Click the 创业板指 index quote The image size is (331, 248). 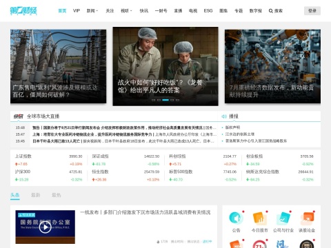[x=280, y=160]
